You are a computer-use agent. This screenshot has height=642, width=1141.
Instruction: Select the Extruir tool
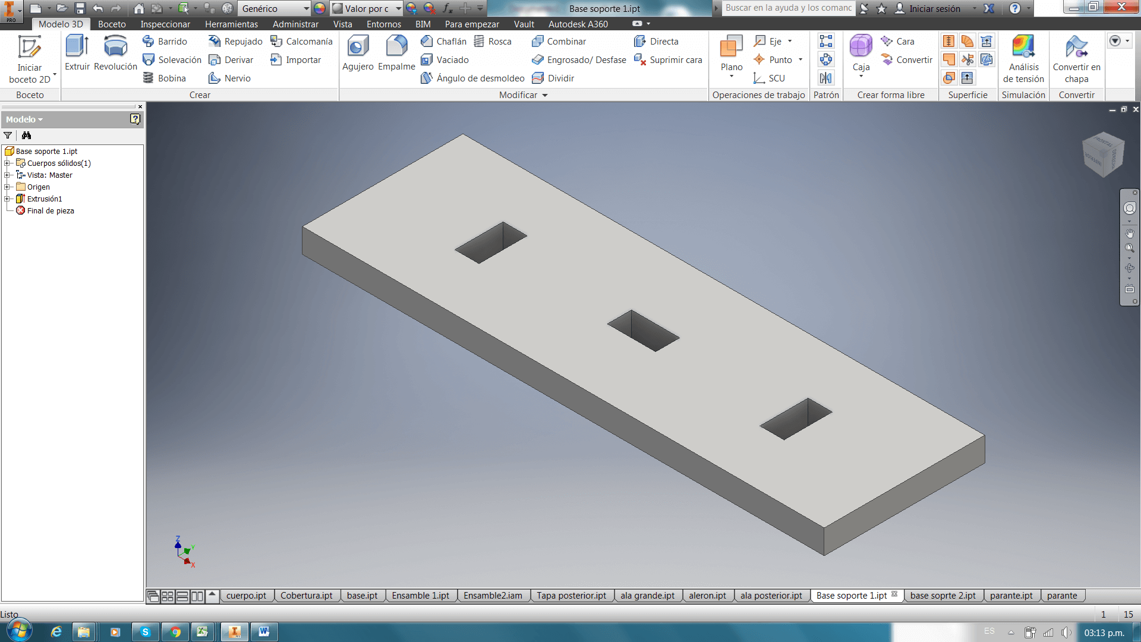(77, 52)
